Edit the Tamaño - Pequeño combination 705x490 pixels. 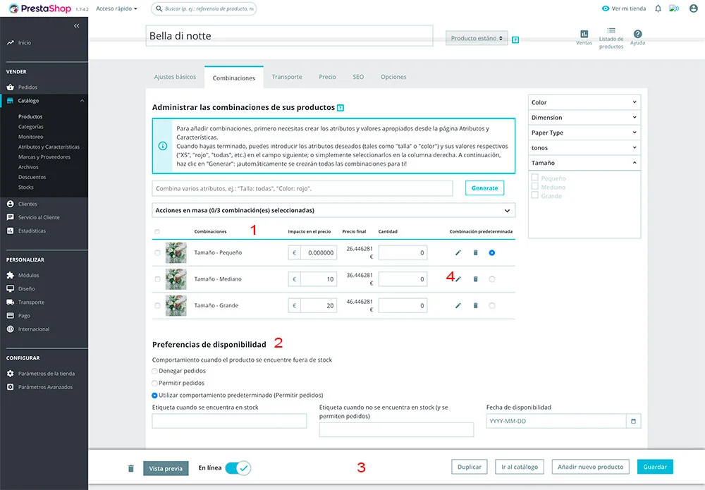pyautogui.click(x=458, y=252)
